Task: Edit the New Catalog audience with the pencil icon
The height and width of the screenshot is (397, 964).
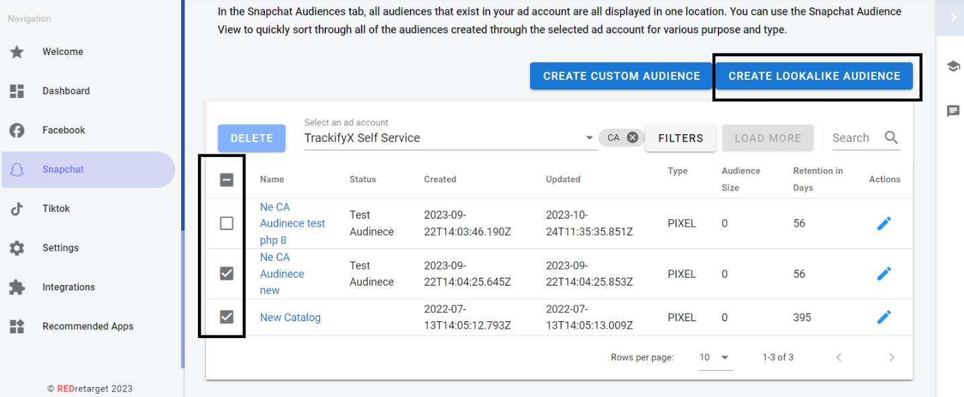Action: [x=884, y=317]
